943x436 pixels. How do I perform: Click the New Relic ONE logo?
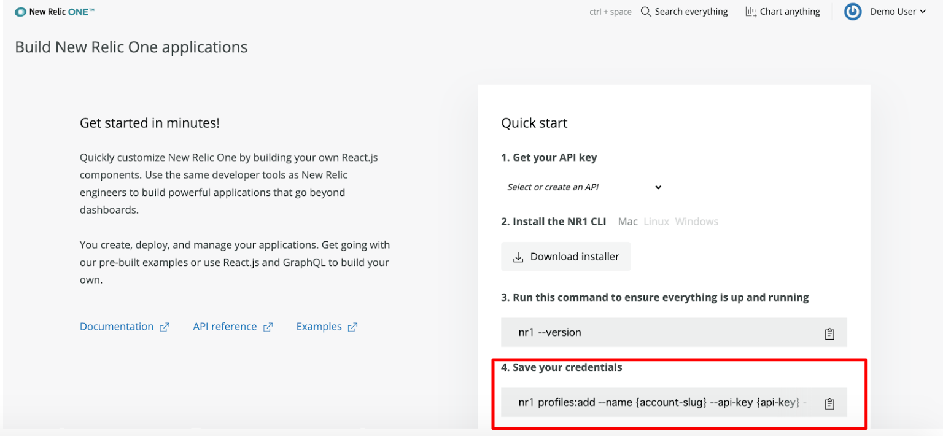coord(55,12)
